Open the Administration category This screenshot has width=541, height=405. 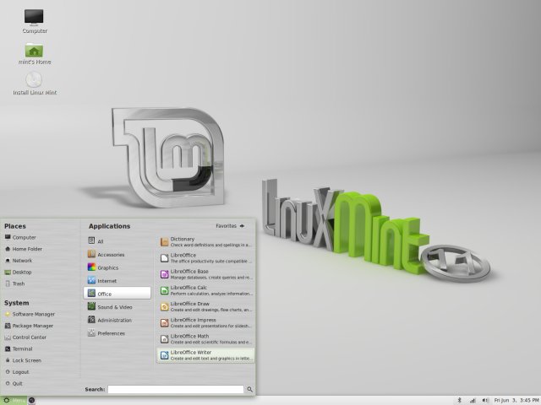[115, 320]
